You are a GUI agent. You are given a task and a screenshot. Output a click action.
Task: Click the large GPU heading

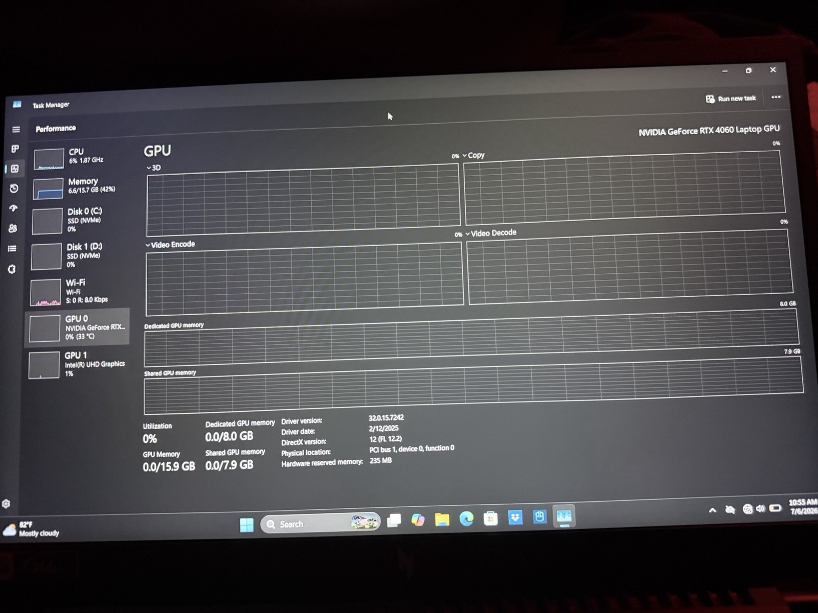pos(157,151)
